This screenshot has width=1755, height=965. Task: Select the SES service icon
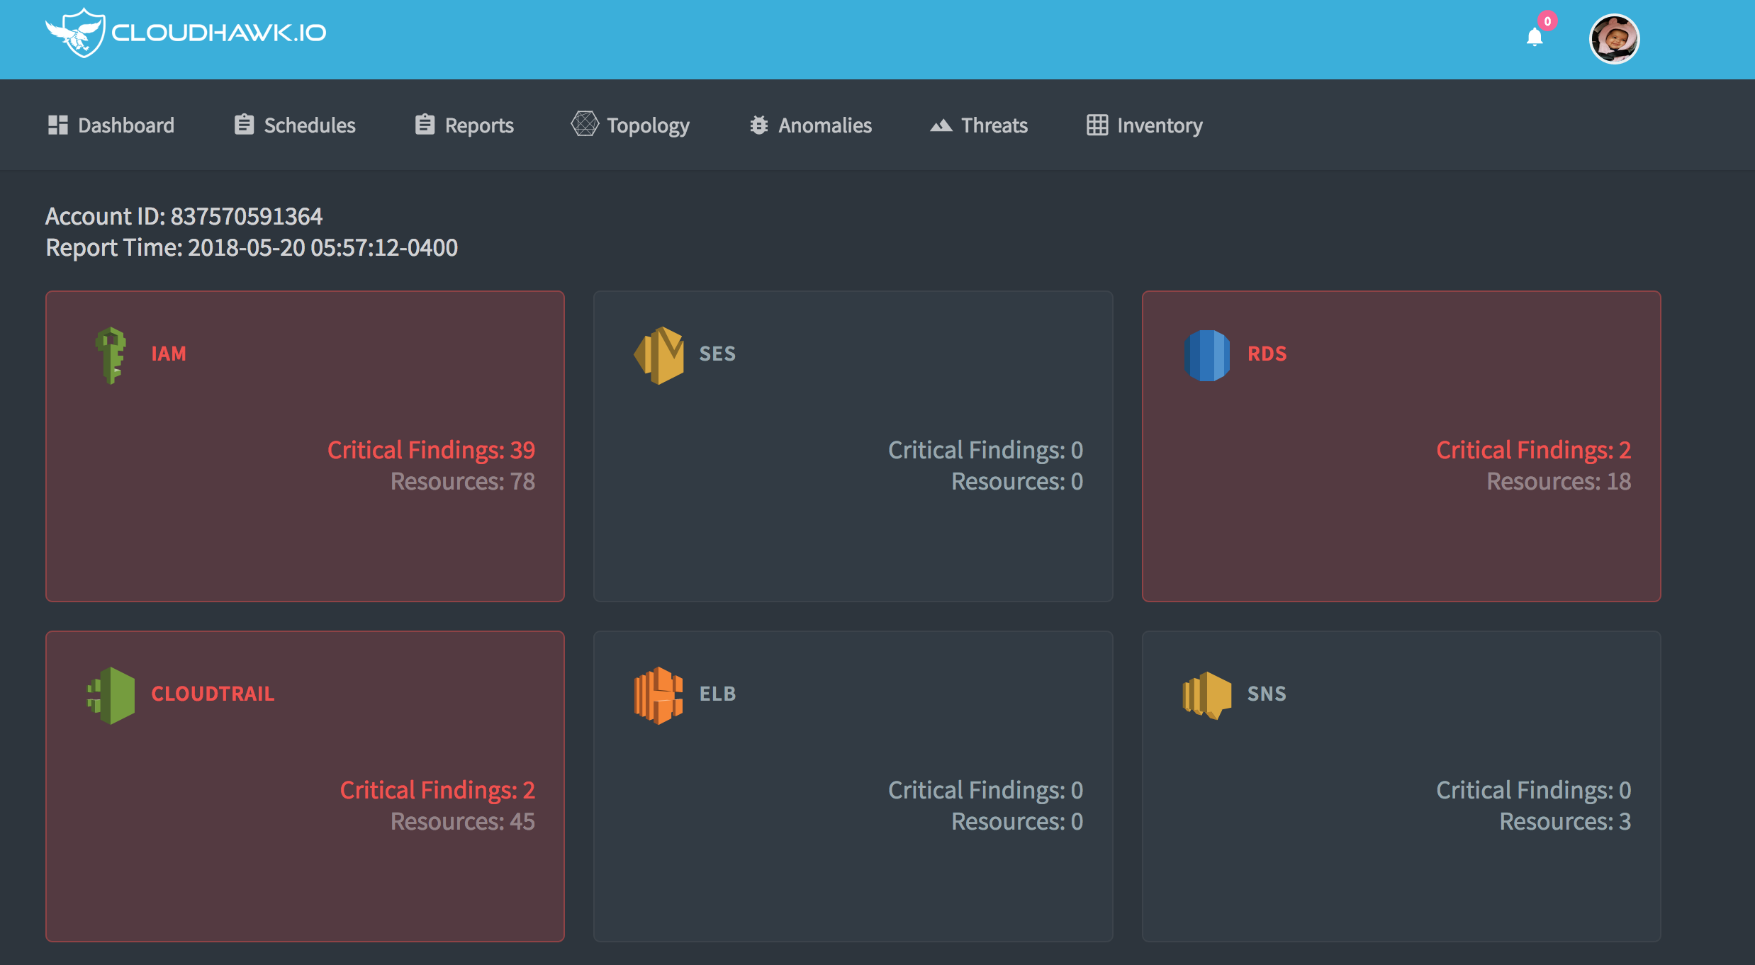658,354
